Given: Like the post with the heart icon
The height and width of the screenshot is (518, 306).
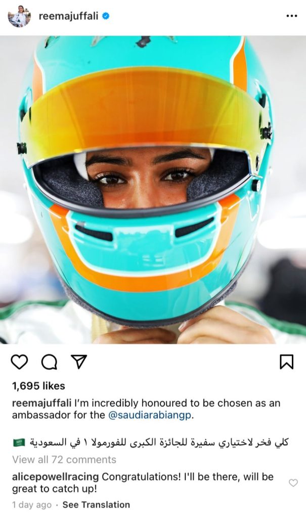Looking at the screenshot, I should [20, 362].
